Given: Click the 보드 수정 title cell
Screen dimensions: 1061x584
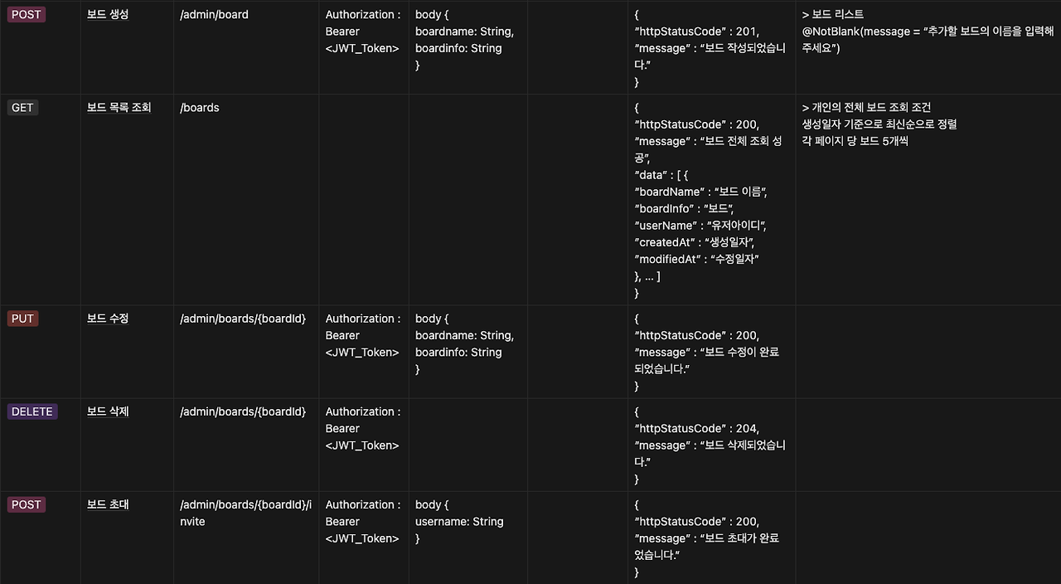Looking at the screenshot, I should click(108, 319).
